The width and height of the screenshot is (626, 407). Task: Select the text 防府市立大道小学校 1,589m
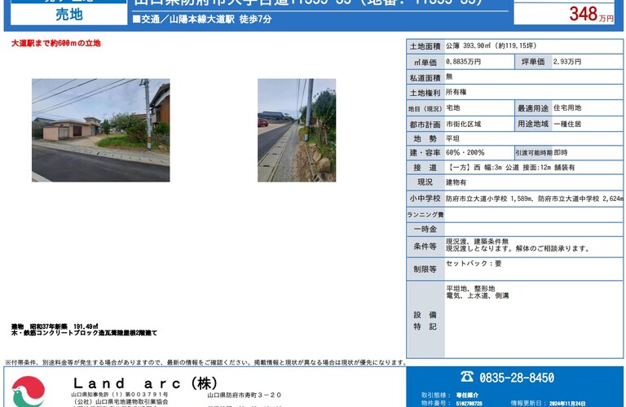coord(488,199)
